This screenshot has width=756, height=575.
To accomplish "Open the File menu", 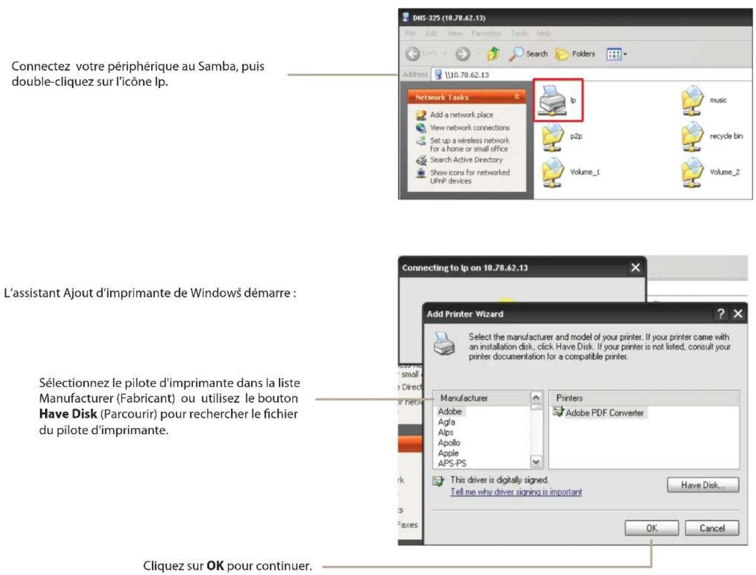I will (410, 34).
